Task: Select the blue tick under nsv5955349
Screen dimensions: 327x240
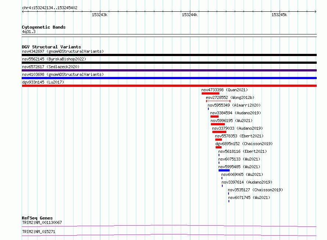Action: (x=208, y=109)
